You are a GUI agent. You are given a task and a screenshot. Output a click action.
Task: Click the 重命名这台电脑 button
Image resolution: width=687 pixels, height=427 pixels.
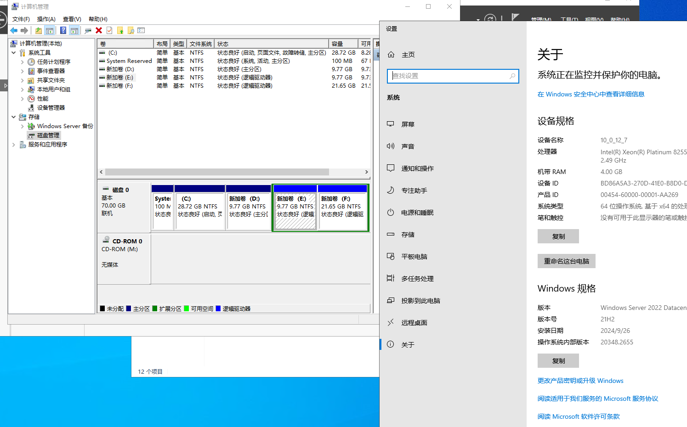(567, 261)
